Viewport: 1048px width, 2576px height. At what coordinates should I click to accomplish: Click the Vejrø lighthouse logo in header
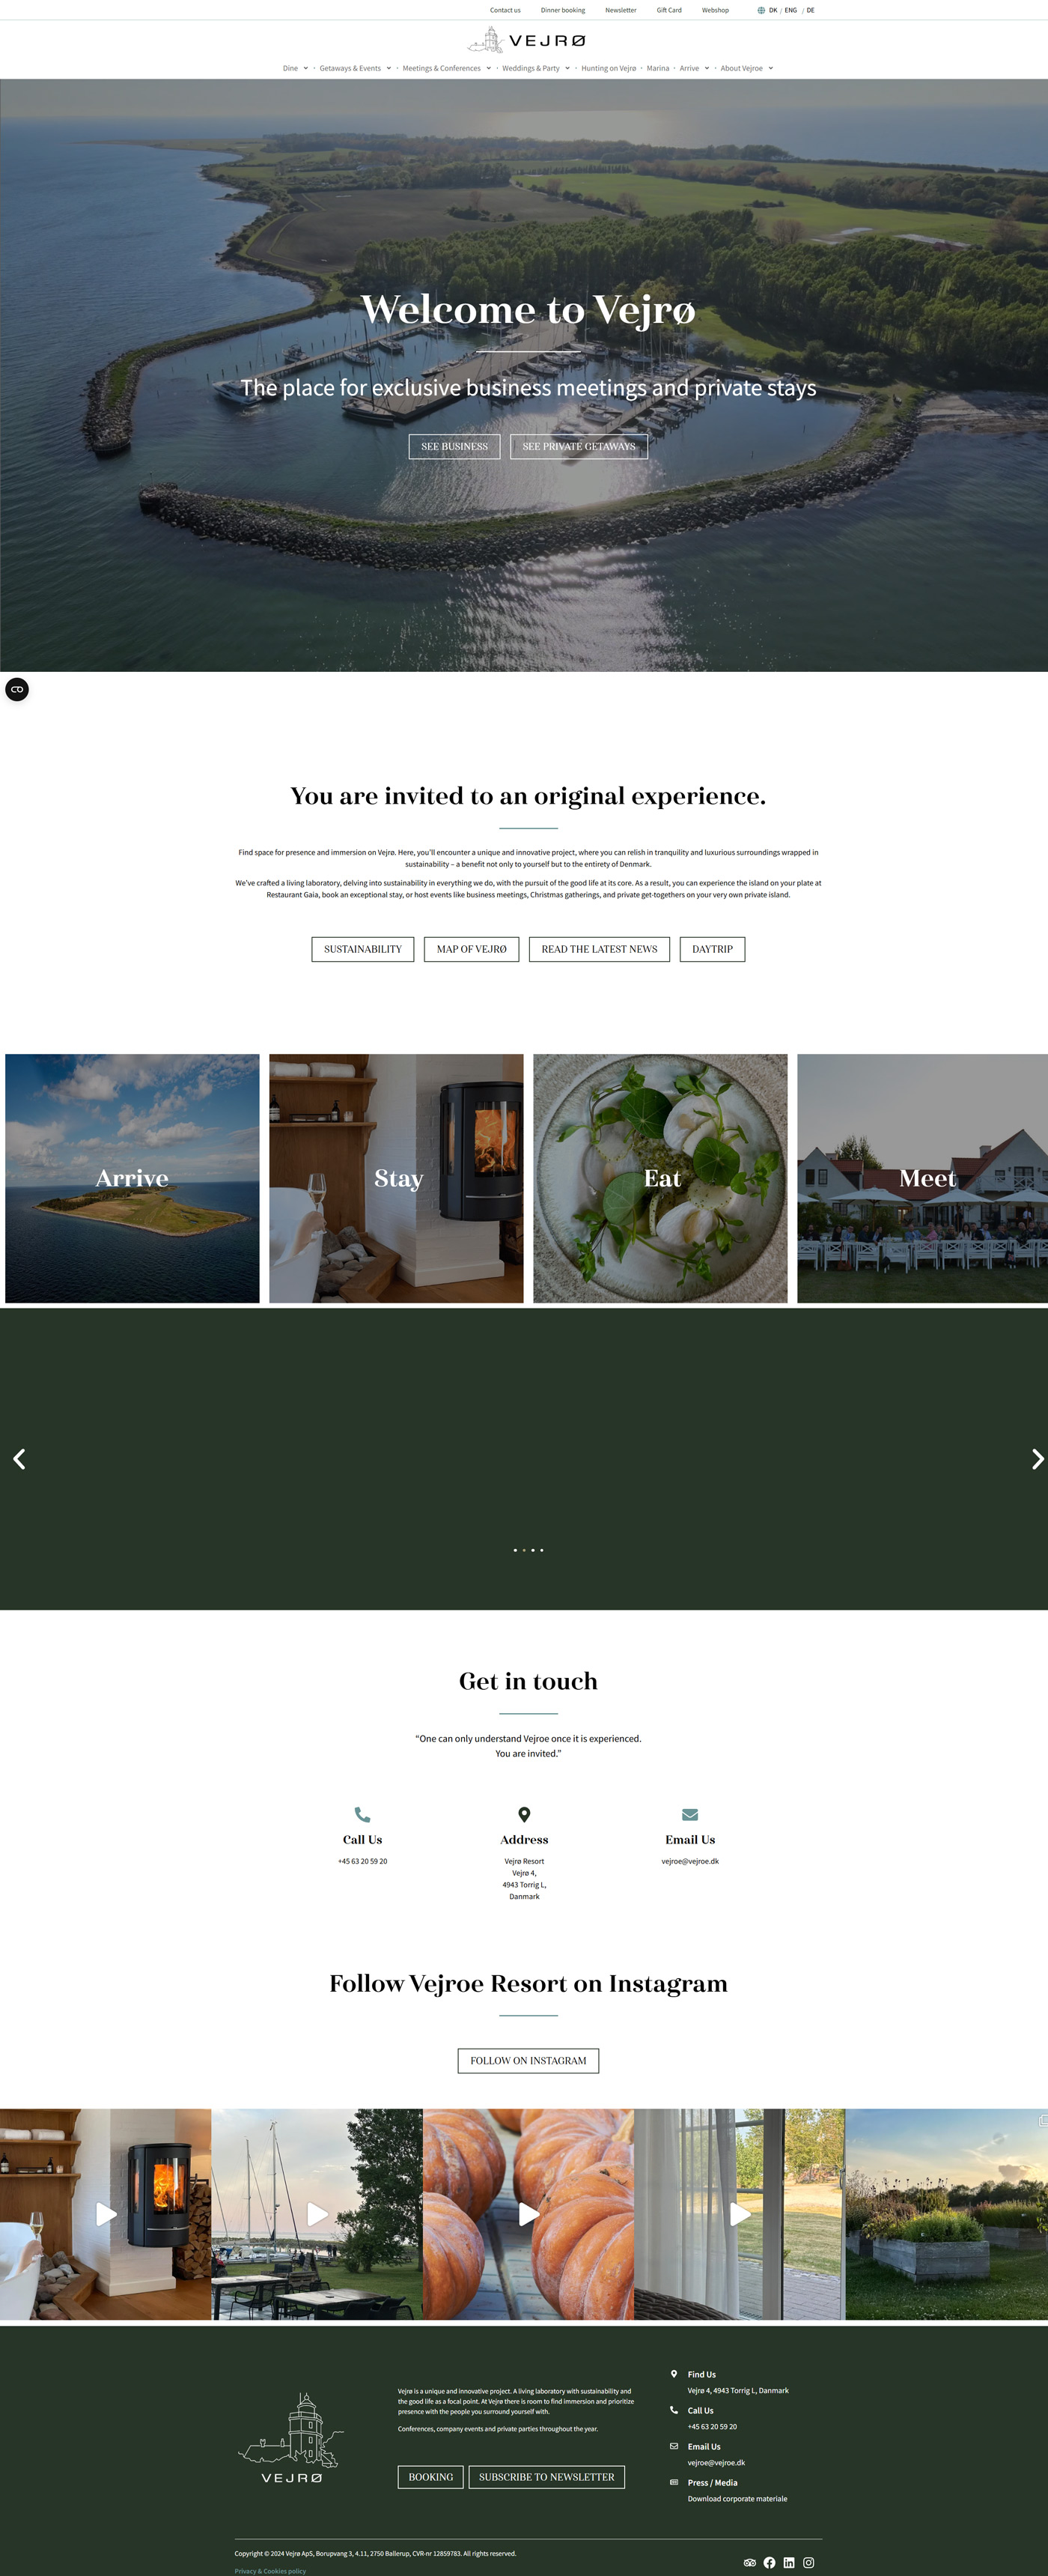(x=526, y=40)
